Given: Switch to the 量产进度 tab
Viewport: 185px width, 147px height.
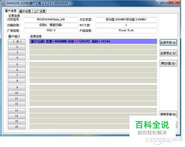Looking at the screenshot, I should (11, 11).
